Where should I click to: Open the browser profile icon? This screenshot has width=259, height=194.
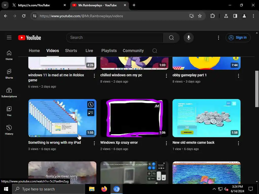244,16
